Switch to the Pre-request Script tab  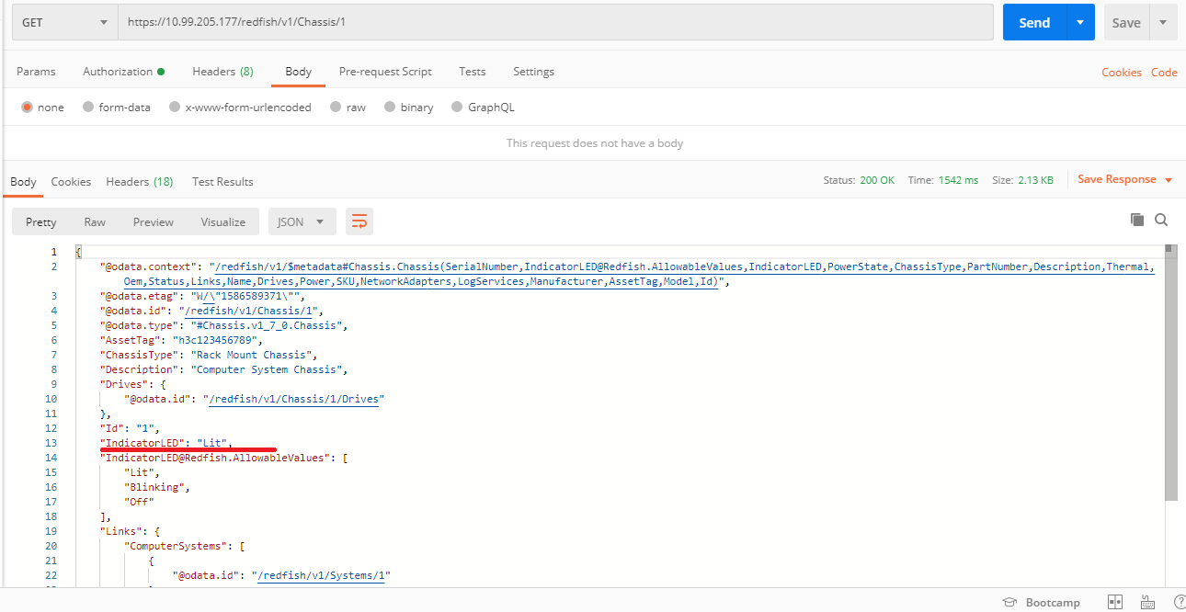click(385, 72)
